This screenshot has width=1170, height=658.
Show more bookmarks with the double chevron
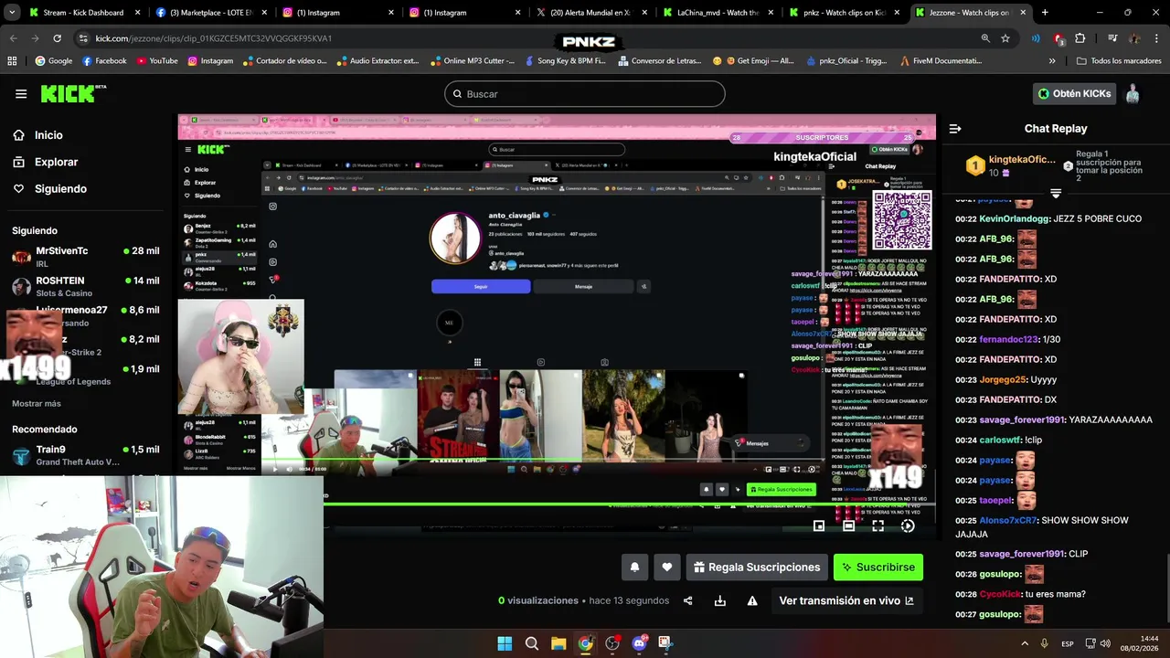pos(1052,61)
